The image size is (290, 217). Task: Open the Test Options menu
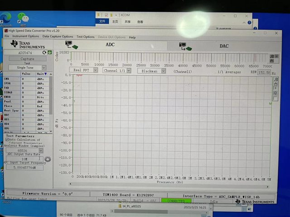(x=86, y=37)
